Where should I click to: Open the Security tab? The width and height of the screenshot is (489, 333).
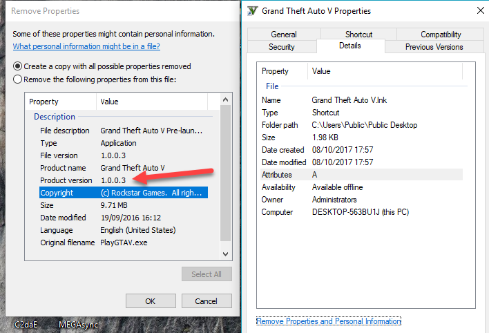(x=282, y=47)
